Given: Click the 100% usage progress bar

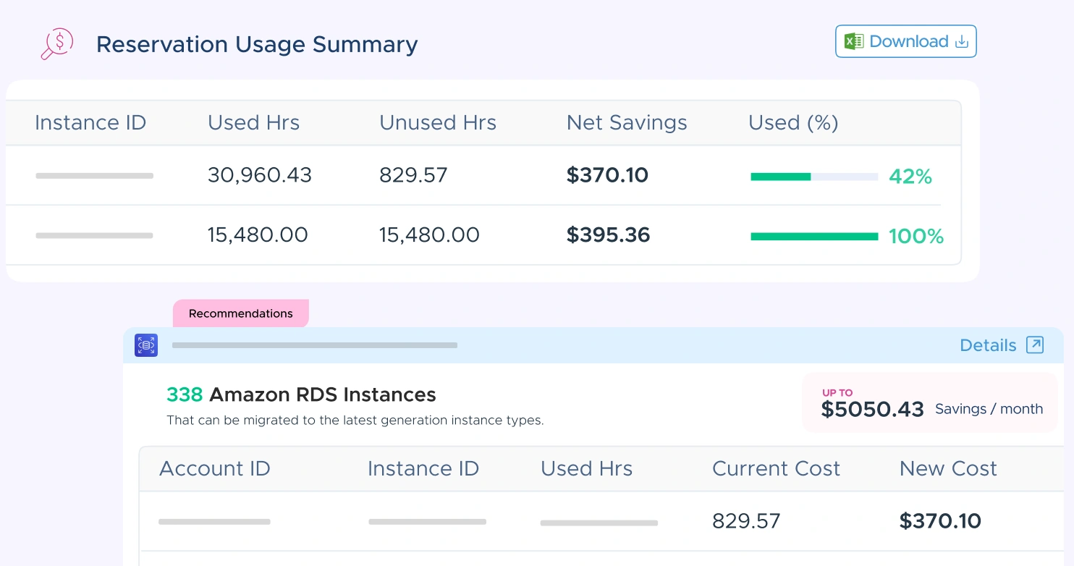Looking at the screenshot, I should [x=814, y=237].
